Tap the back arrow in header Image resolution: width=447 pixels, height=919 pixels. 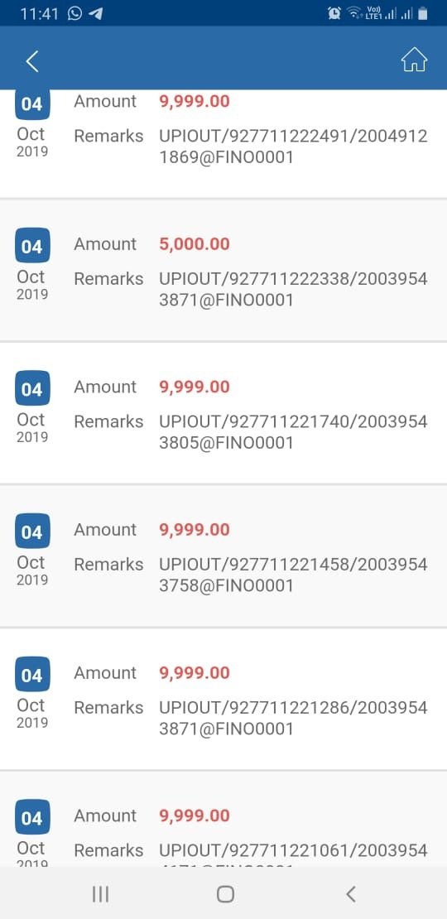(x=32, y=61)
